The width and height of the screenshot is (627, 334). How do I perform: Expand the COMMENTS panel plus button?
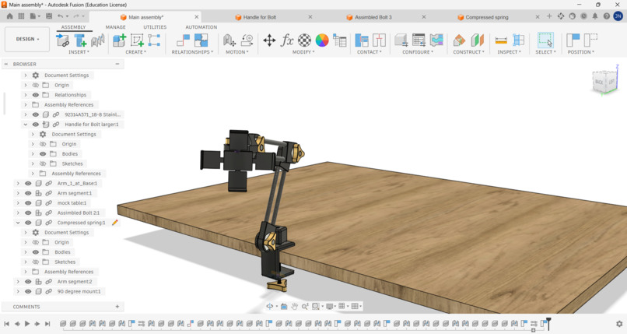[117, 307]
